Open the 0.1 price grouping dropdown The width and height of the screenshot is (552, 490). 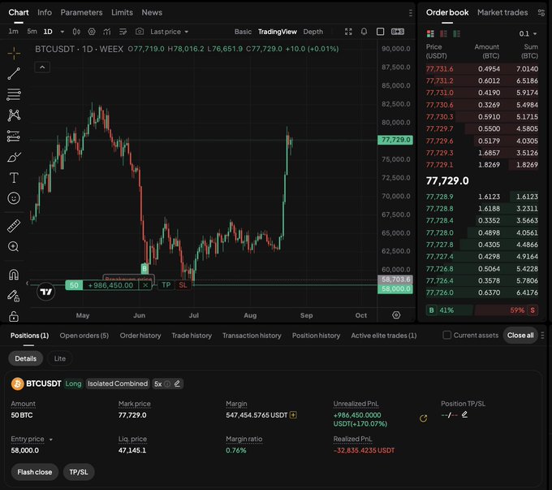click(528, 33)
